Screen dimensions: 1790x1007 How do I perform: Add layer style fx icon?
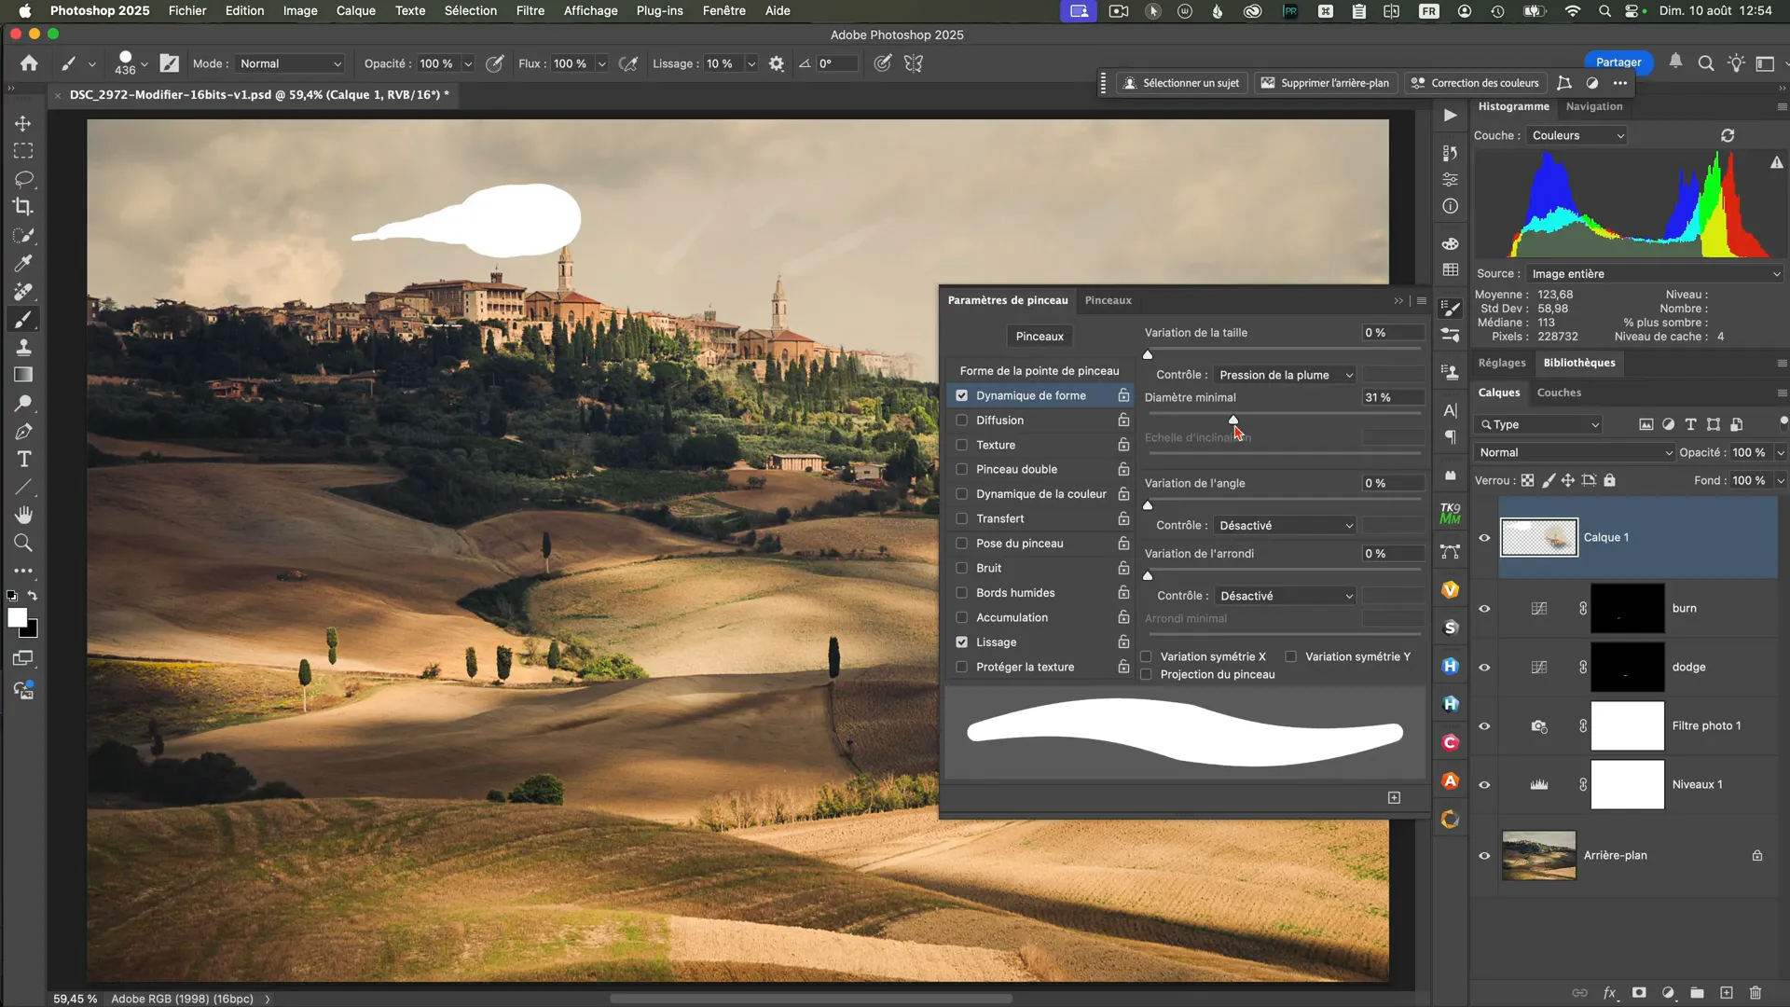pos(1609,993)
